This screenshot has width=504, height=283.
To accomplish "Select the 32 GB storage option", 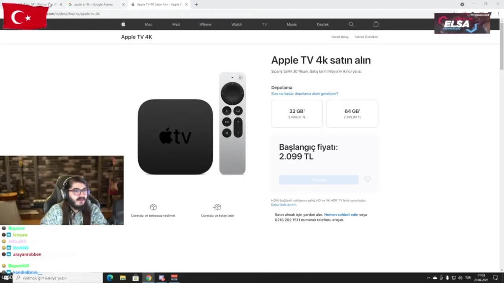I will pyautogui.click(x=297, y=114).
